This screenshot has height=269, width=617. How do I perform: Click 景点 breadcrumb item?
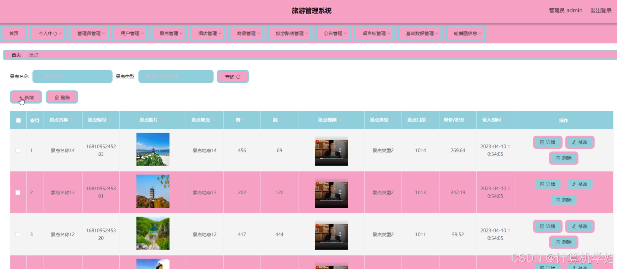tap(34, 55)
